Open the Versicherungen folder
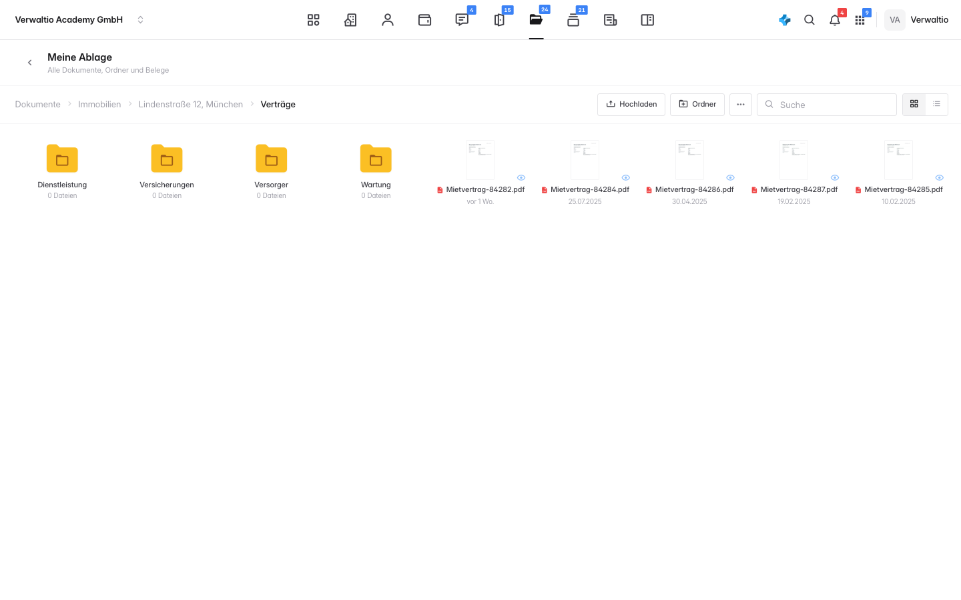961x600 pixels. pyautogui.click(x=167, y=171)
